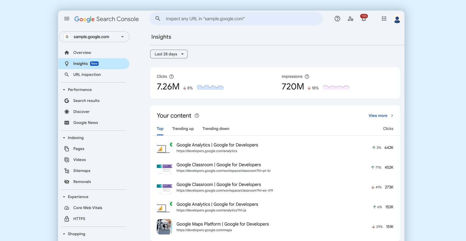Click the Core Web Vitals gauge icon

pyautogui.click(x=67, y=208)
